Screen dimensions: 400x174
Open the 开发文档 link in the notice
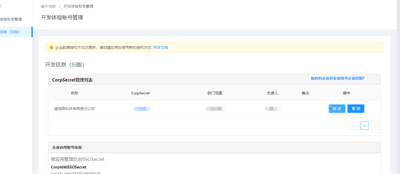point(161,47)
